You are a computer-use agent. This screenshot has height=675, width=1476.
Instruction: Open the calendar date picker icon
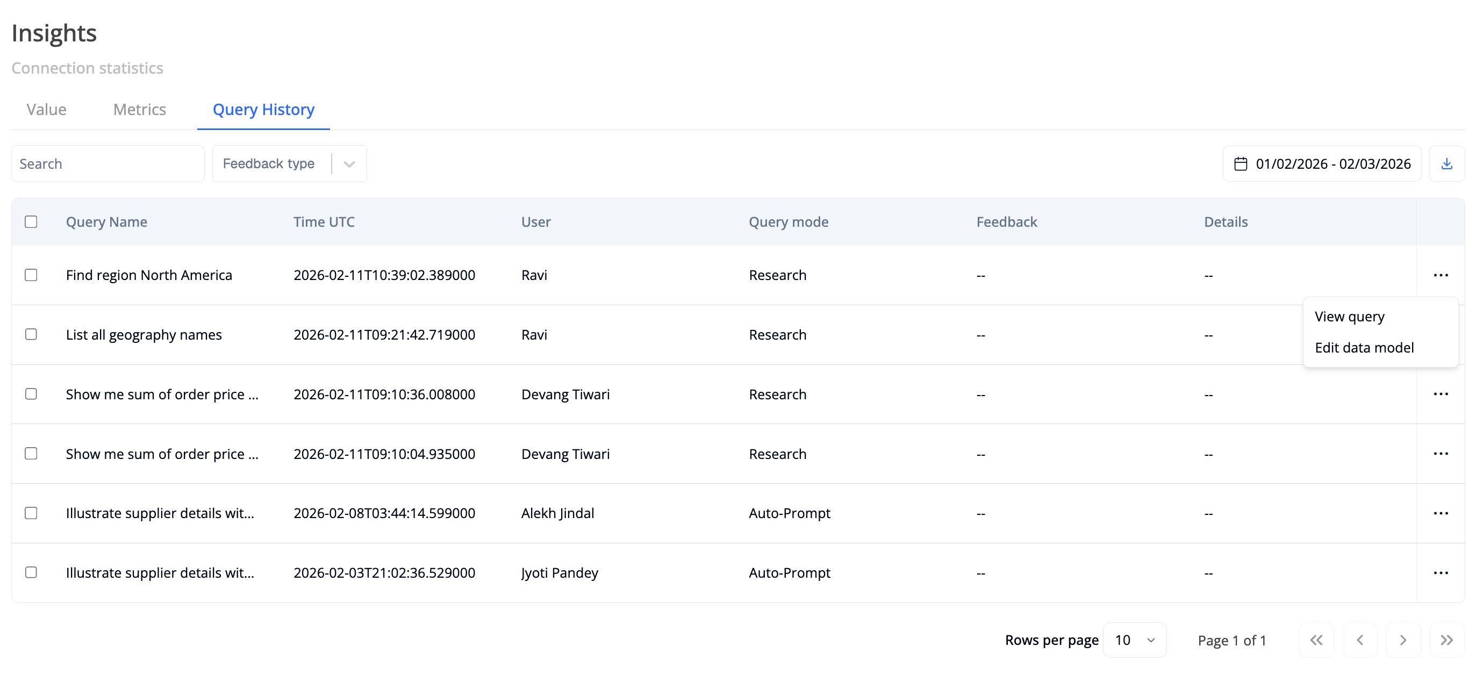coord(1241,163)
